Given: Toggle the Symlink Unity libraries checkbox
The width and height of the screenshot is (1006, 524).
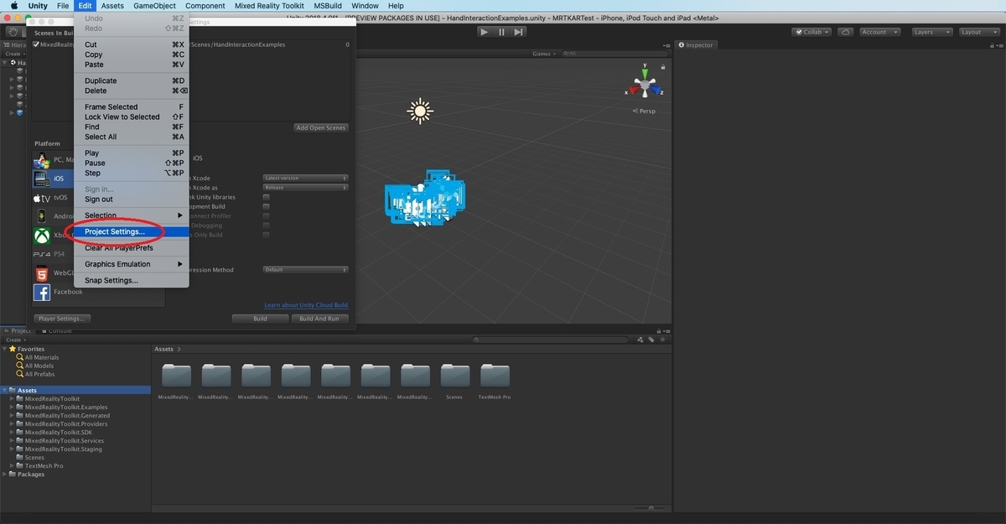Looking at the screenshot, I should point(267,197).
